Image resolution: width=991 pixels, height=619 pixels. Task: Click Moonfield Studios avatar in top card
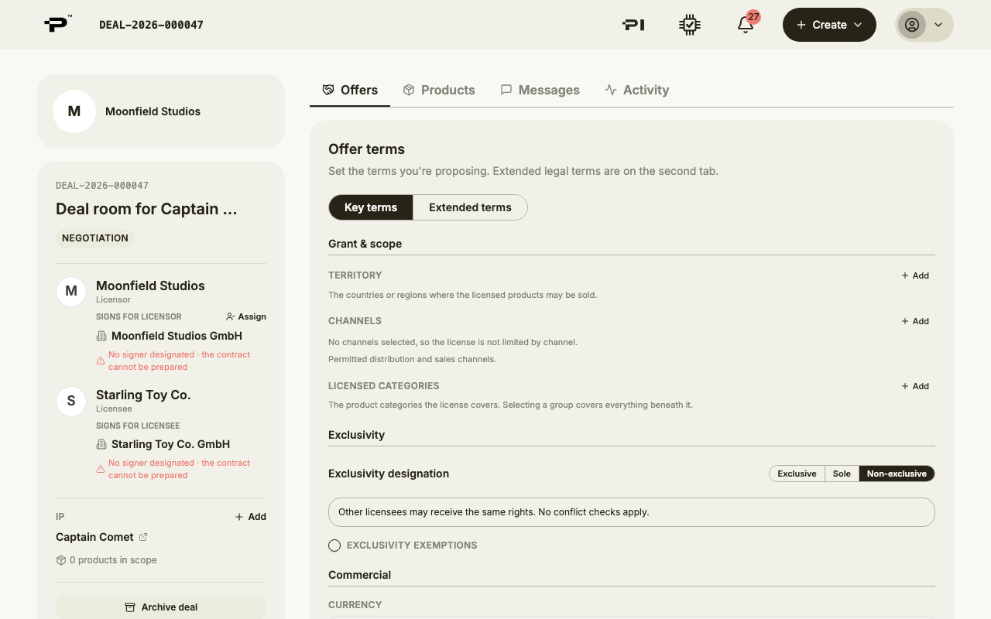[x=74, y=111]
